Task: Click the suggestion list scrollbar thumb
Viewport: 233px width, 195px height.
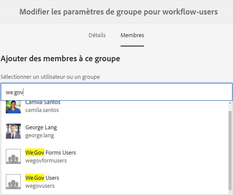Action: (x=230, y=149)
